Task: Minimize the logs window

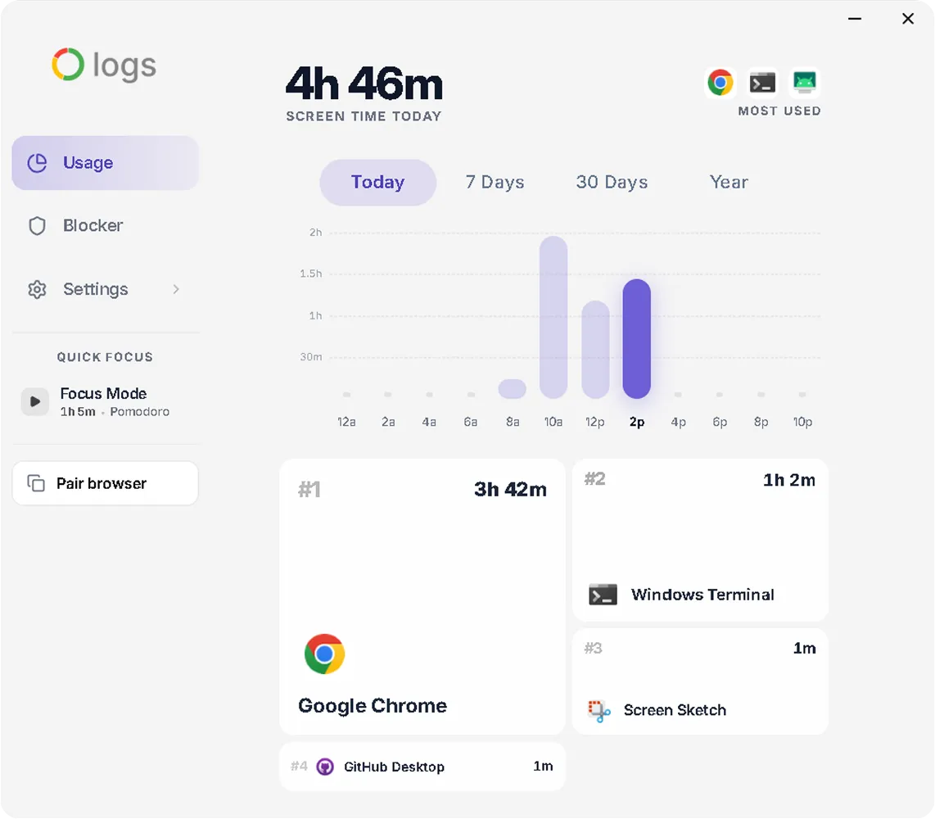Action: 855,19
